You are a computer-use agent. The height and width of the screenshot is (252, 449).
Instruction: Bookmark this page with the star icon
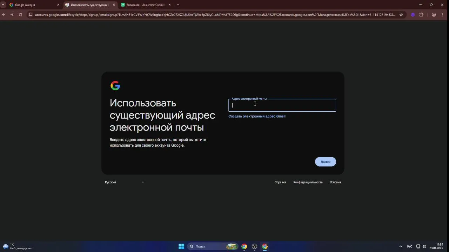(x=401, y=15)
